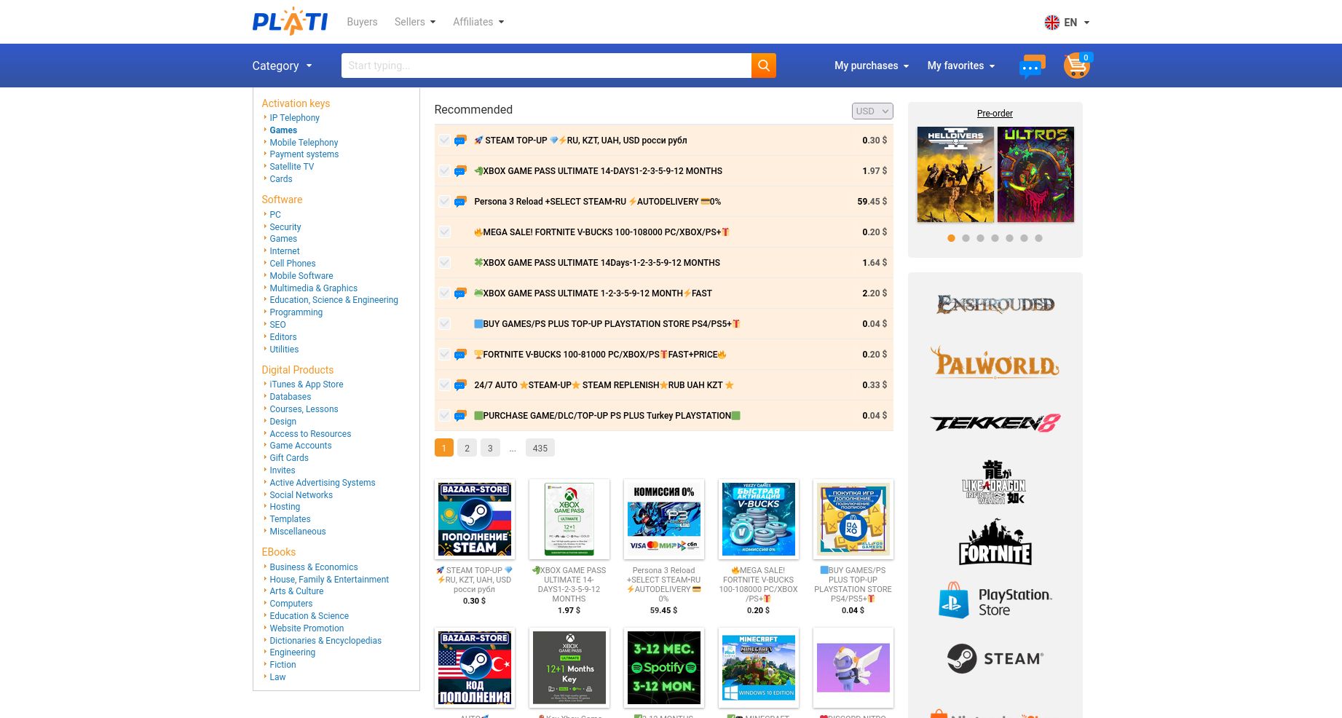Toggle checkmark on XBOX GAME PASS 14Days row
Image resolution: width=1342 pixels, height=718 pixels.
click(x=444, y=263)
